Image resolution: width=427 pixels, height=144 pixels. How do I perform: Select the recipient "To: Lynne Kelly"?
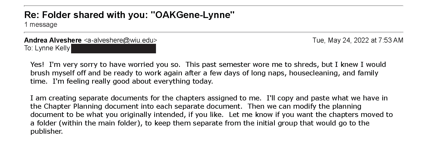pos(47,48)
